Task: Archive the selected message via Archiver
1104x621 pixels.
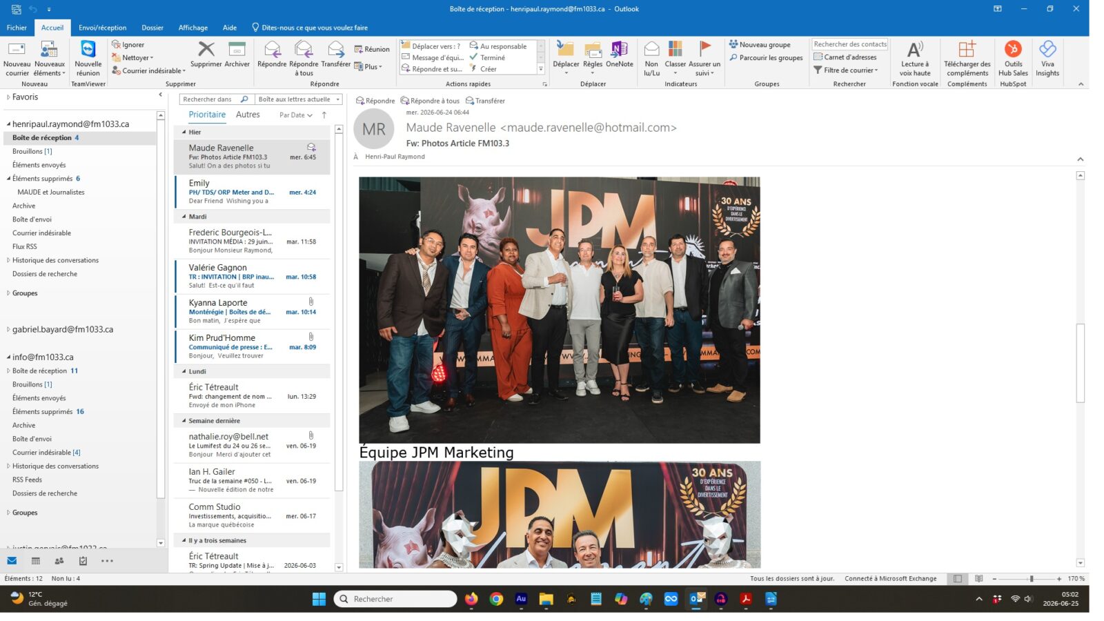Action: [237, 55]
